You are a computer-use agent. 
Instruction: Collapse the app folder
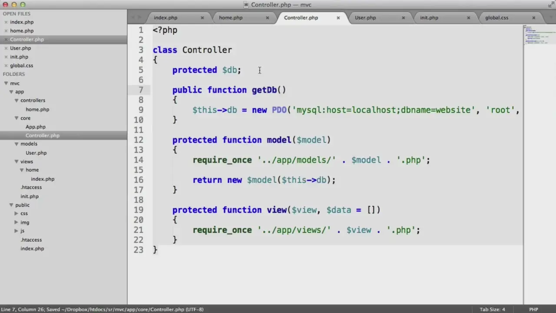pos(11,92)
